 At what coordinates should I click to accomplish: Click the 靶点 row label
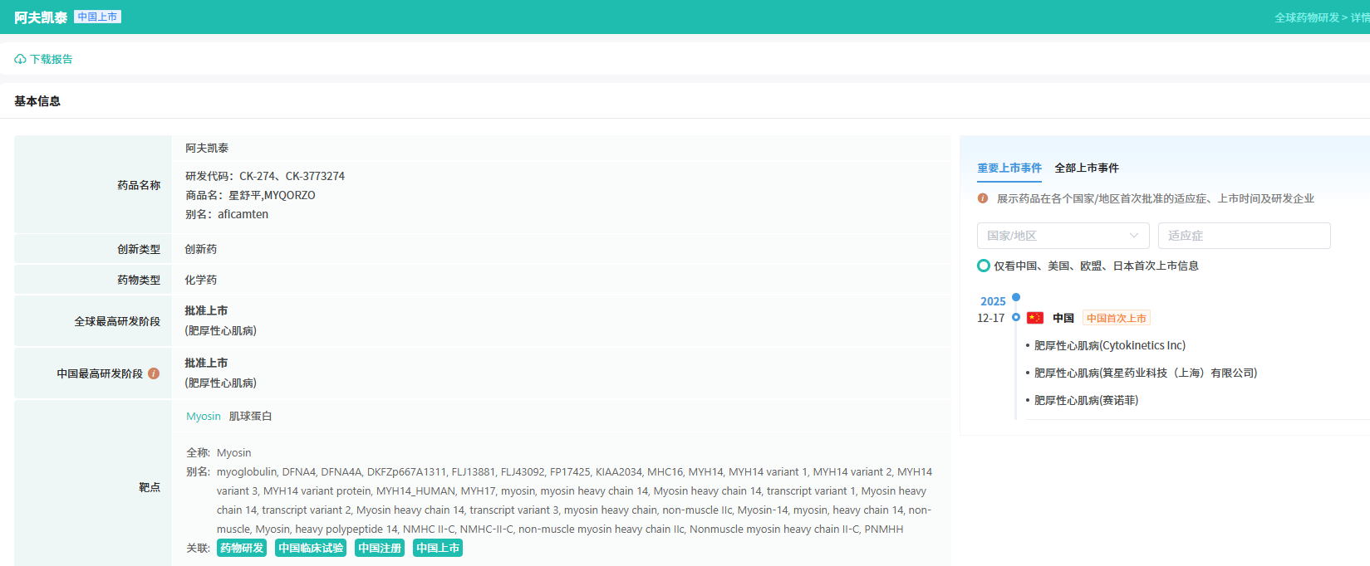click(x=150, y=487)
